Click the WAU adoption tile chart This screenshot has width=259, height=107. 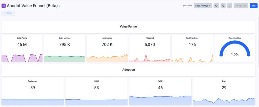coord(160,100)
